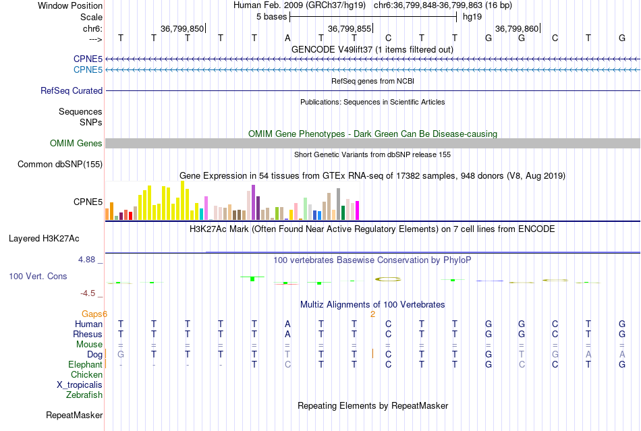
Task: Click the RefSeq Curated intron line
Action: (372, 90)
